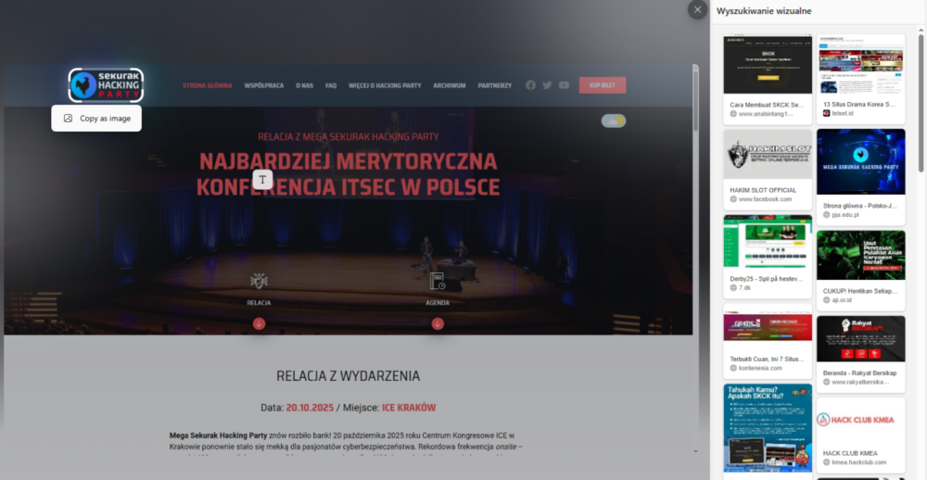Open the 'Archiwum' navigation link
927x480 pixels.
[449, 85]
